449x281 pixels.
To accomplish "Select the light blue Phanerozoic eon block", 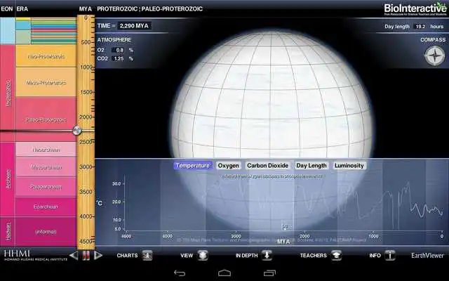I will point(8,31).
